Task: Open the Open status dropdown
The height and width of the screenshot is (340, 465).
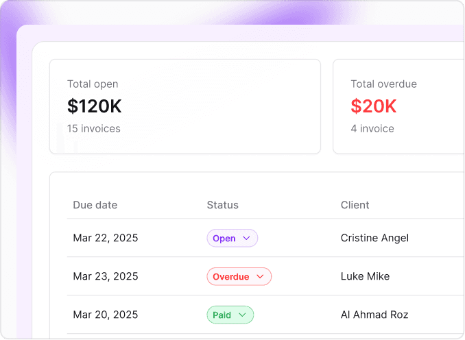Action: [x=232, y=239]
